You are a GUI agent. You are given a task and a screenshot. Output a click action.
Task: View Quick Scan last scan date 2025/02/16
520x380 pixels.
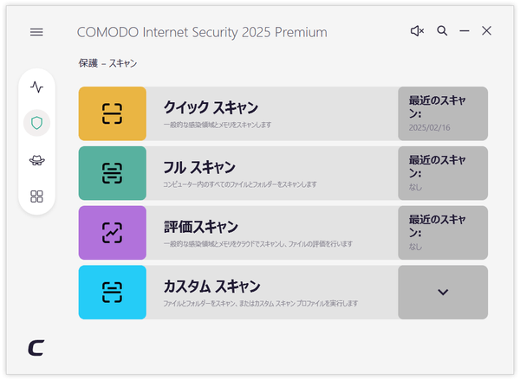429,127
